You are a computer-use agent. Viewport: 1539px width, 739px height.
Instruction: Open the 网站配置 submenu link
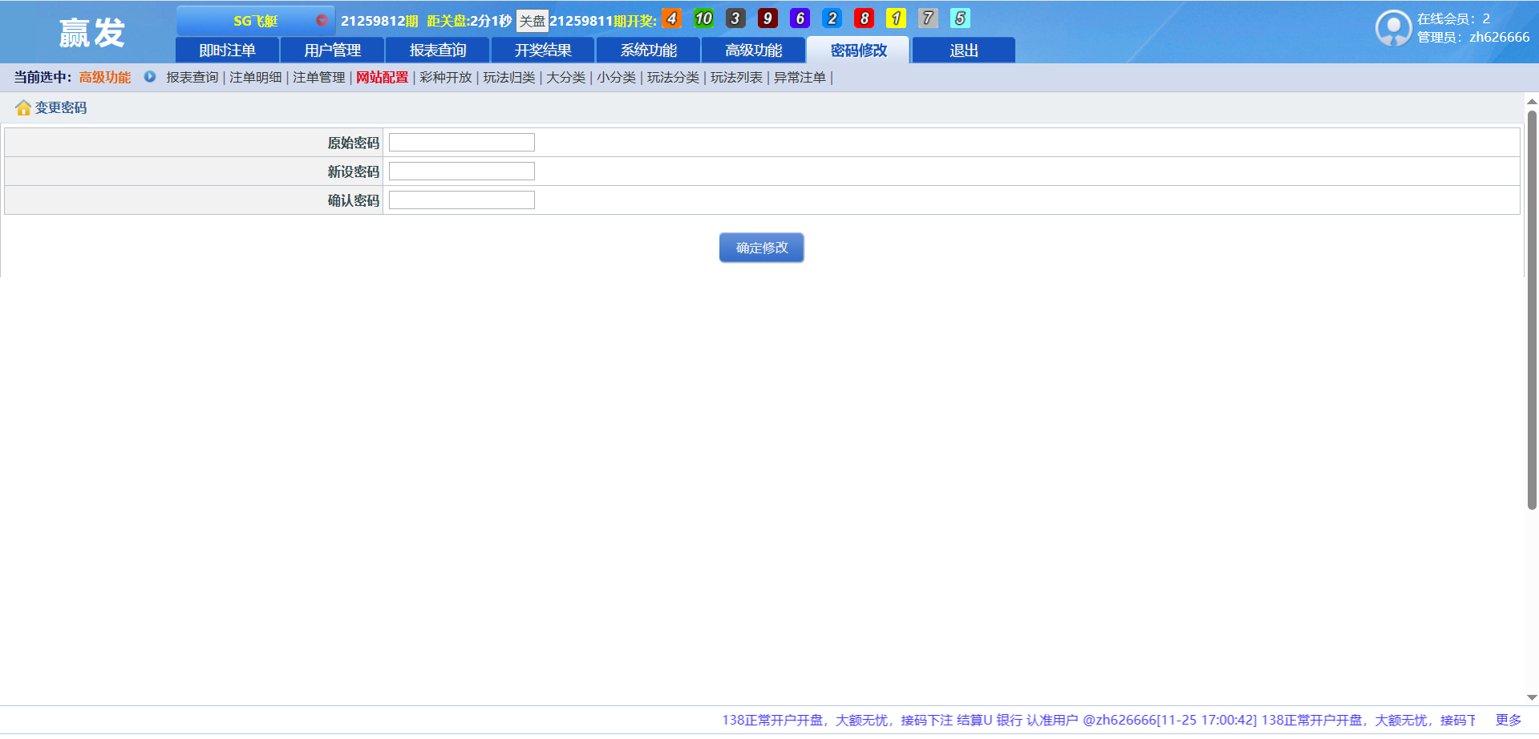(x=382, y=78)
